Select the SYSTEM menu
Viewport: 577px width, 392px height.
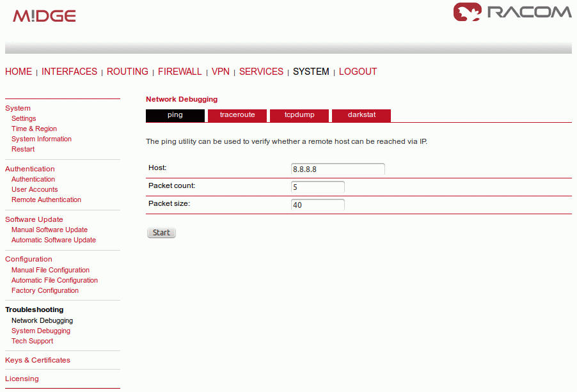pos(311,72)
